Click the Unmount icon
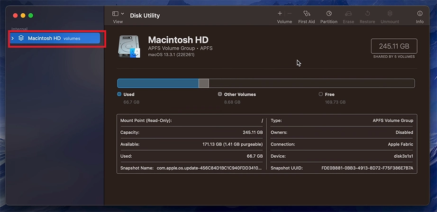This screenshot has width=437, height=212. [390, 13]
